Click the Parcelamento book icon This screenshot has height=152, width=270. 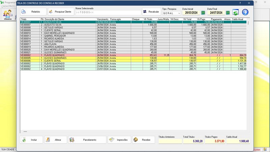(x=72, y=140)
